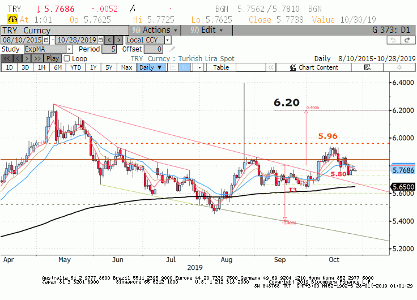Click the Oct label on time axis
The height and width of the screenshot is (300, 417).
click(334, 260)
